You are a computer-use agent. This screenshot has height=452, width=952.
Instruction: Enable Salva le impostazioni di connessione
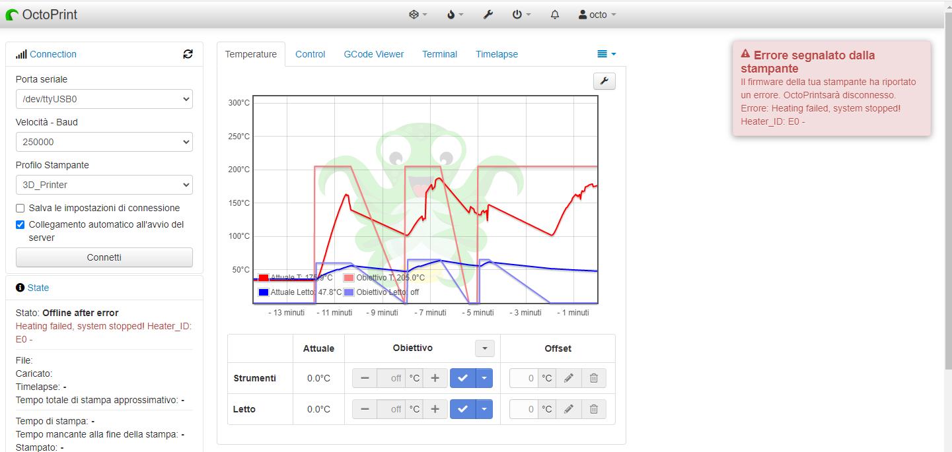20,209
